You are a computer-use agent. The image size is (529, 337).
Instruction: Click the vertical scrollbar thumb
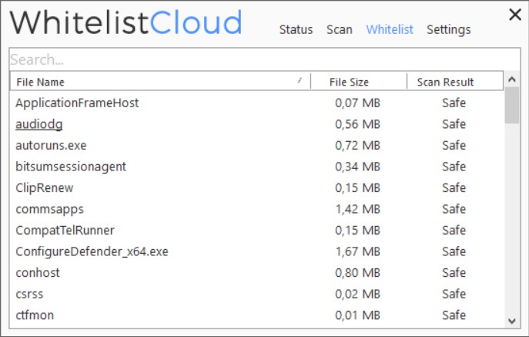[x=511, y=106]
